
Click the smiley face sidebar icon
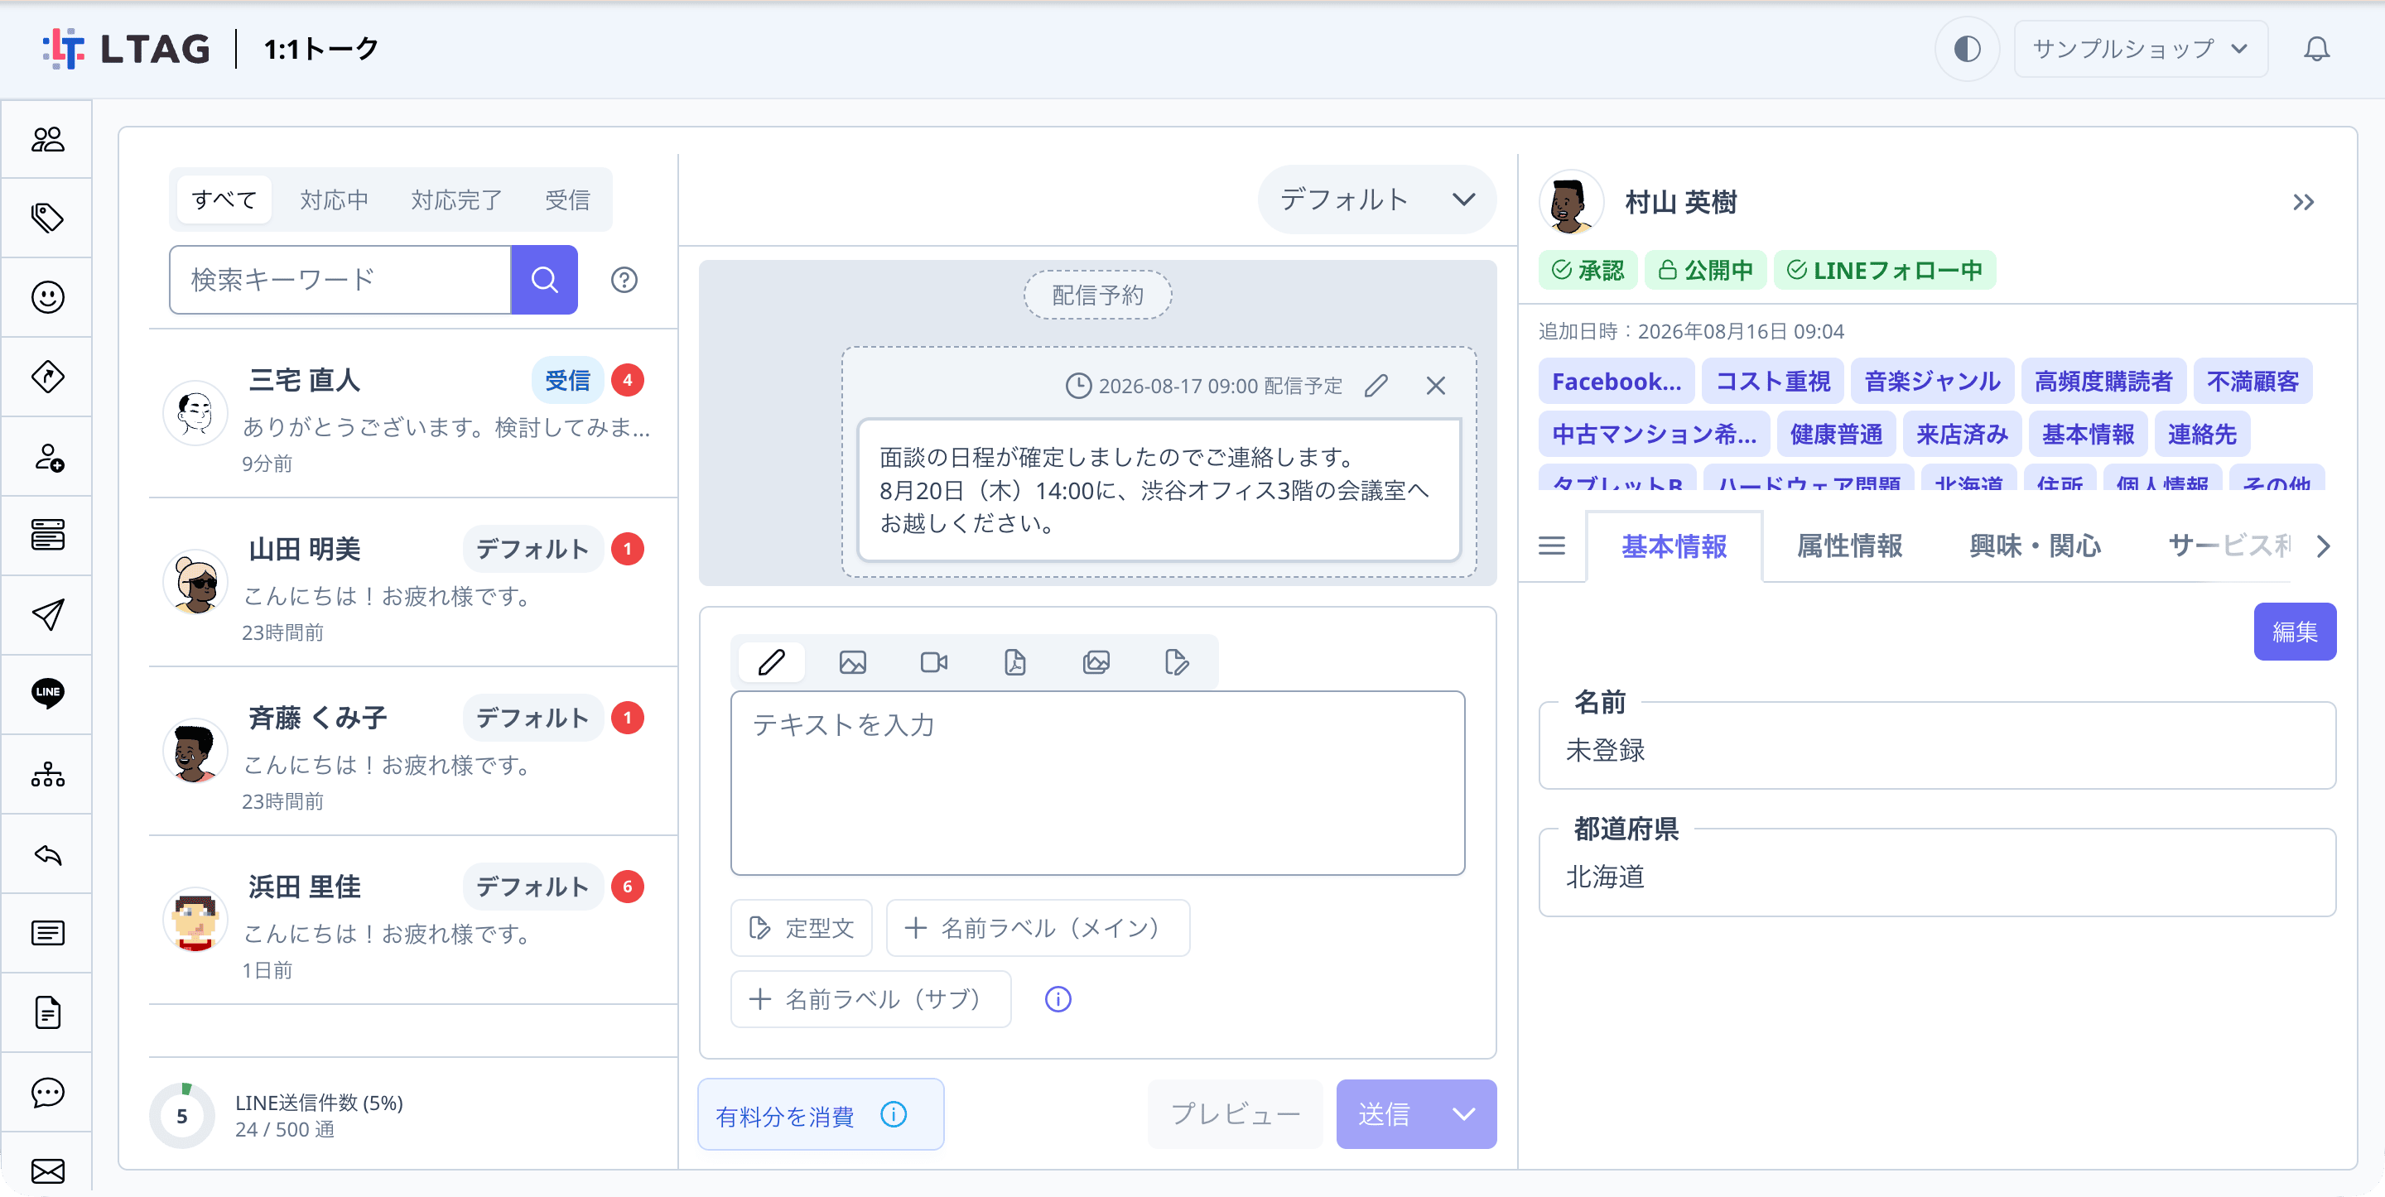(x=47, y=297)
